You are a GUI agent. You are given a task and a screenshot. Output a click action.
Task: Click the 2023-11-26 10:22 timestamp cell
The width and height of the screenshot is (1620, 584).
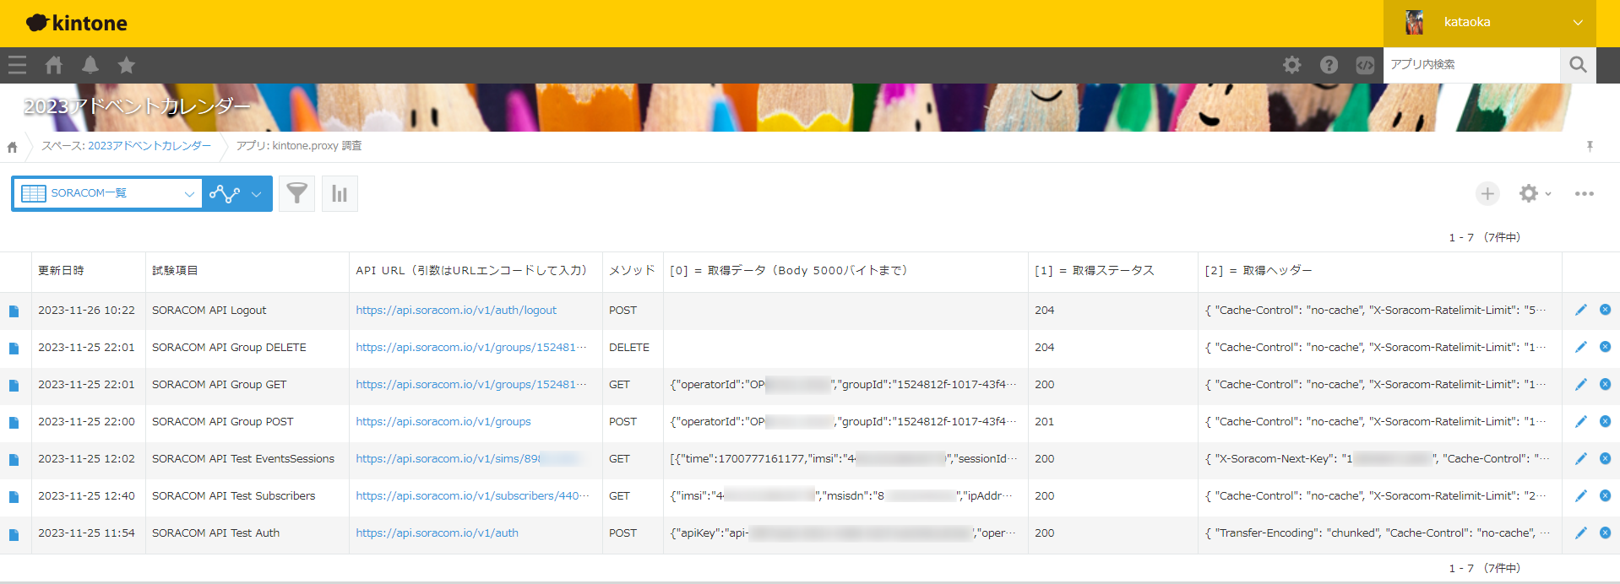[x=88, y=311]
